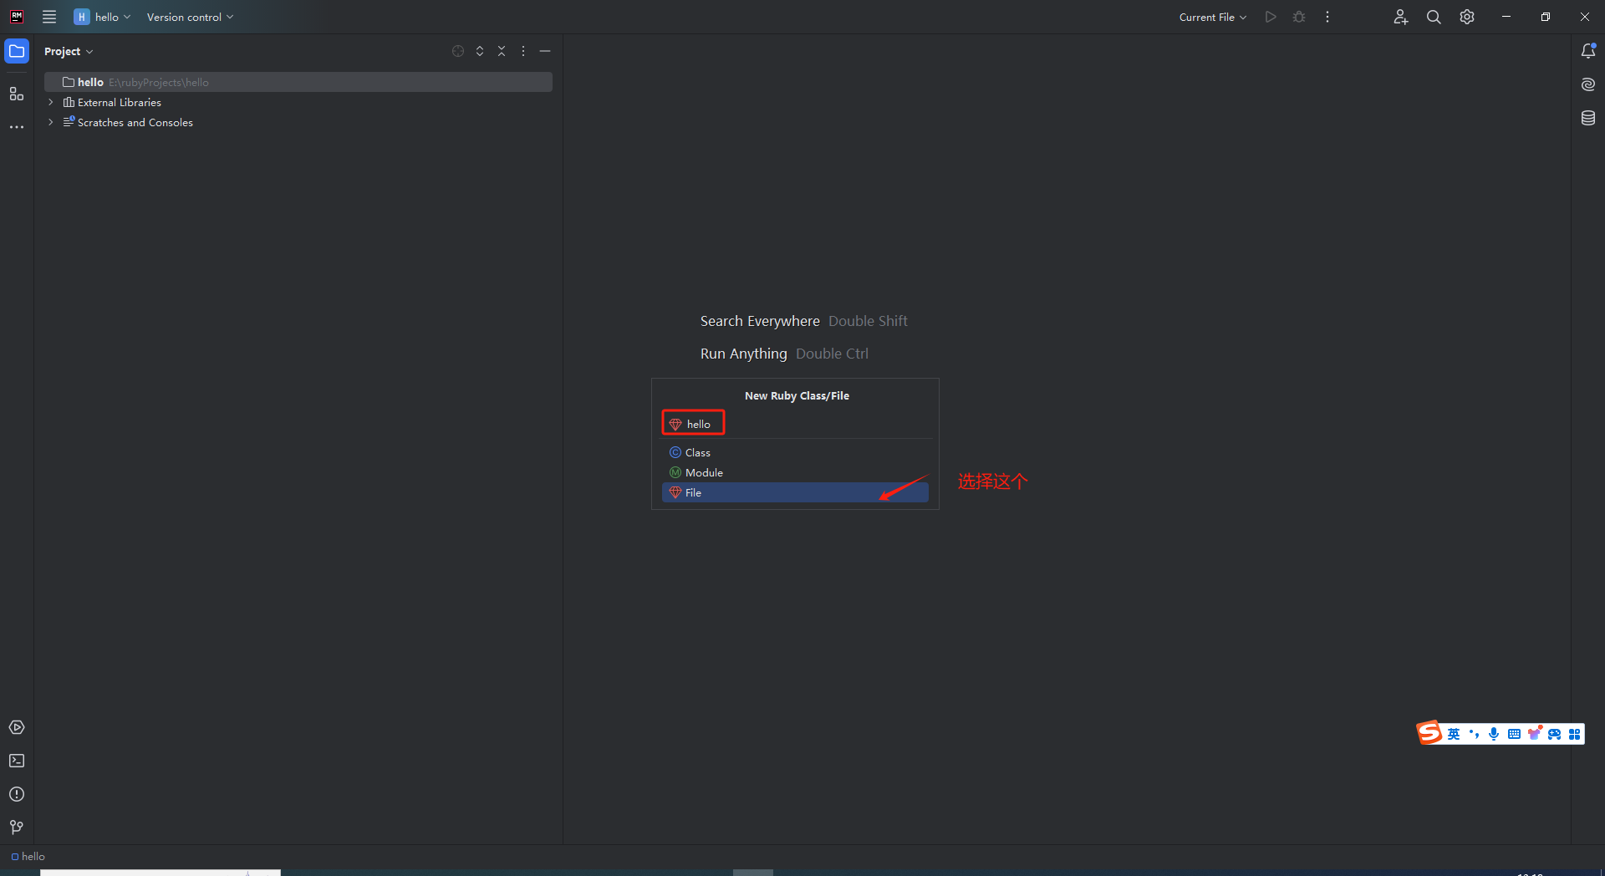Open Search Everywhere magnifier icon
The image size is (1605, 876).
pyautogui.click(x=1434, y=17)
